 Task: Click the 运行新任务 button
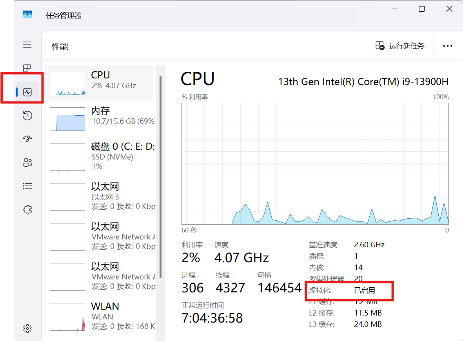click(400, 46)
